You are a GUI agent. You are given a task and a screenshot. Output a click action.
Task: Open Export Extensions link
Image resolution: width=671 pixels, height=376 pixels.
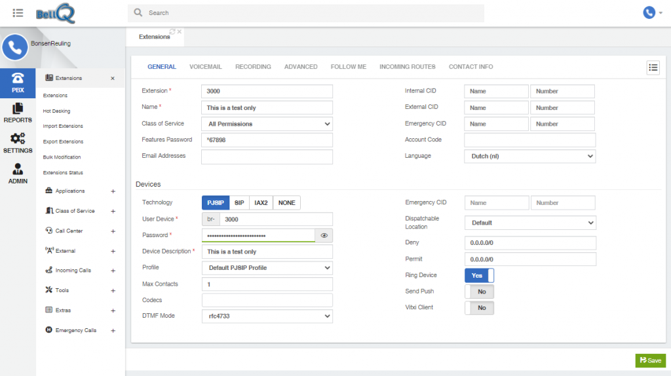coord(63,141)
